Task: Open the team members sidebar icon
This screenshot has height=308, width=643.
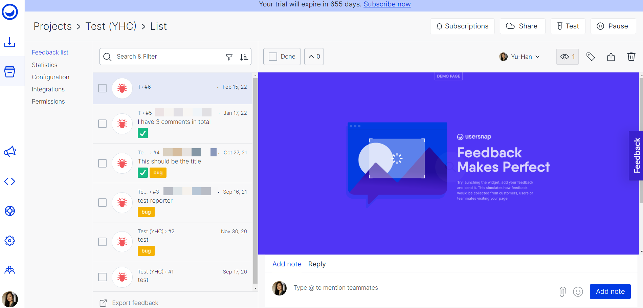Action: click(9, 270)
